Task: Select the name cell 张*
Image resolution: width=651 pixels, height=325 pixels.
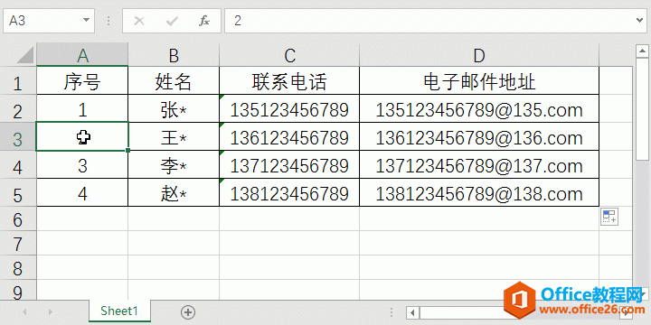Action: (174, 109)
